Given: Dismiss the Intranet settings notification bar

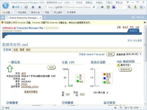Looking at the screenshot, I should pos(145,22).
